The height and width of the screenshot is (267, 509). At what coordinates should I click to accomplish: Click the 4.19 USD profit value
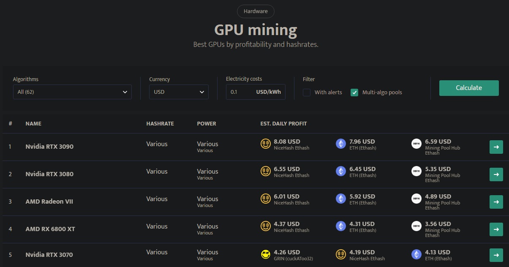[x=362, y=252]
